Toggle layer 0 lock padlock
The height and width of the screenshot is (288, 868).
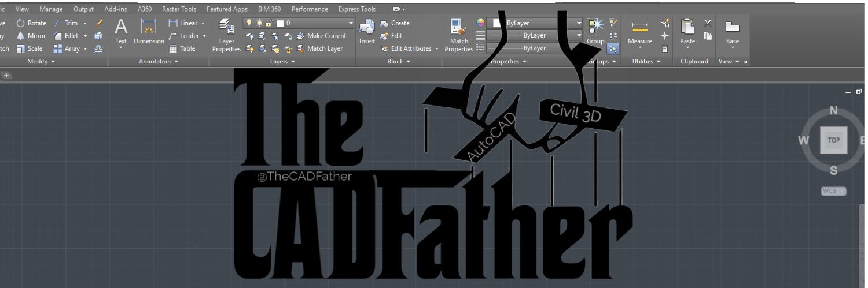point(269,23)
